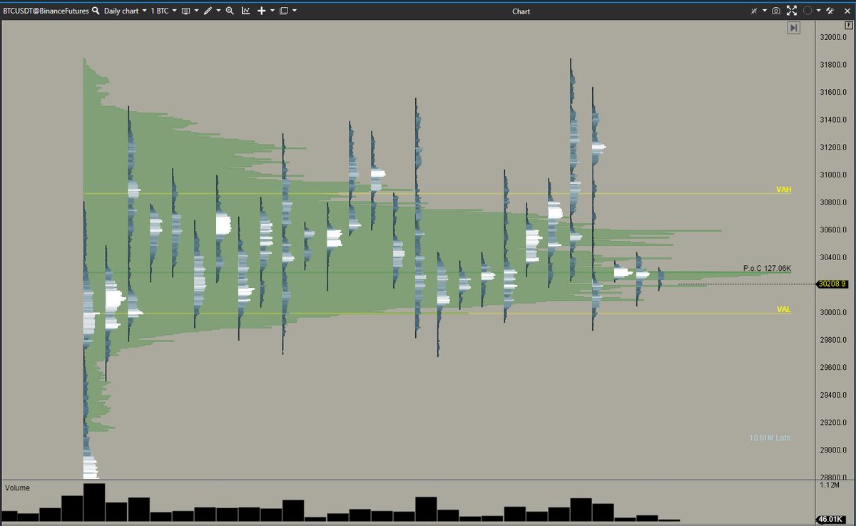
Task: Click the 32000.0 price axis label
Action: click(833, 37)
